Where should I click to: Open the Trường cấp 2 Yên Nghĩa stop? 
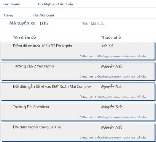pyautogui.click(x=34, y=66)
